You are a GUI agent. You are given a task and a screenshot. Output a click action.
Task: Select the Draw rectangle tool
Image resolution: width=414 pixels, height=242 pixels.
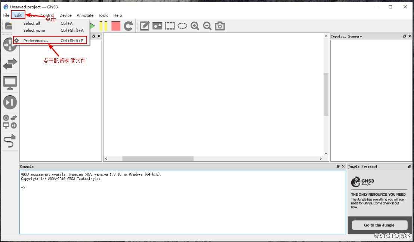point(170,26)
